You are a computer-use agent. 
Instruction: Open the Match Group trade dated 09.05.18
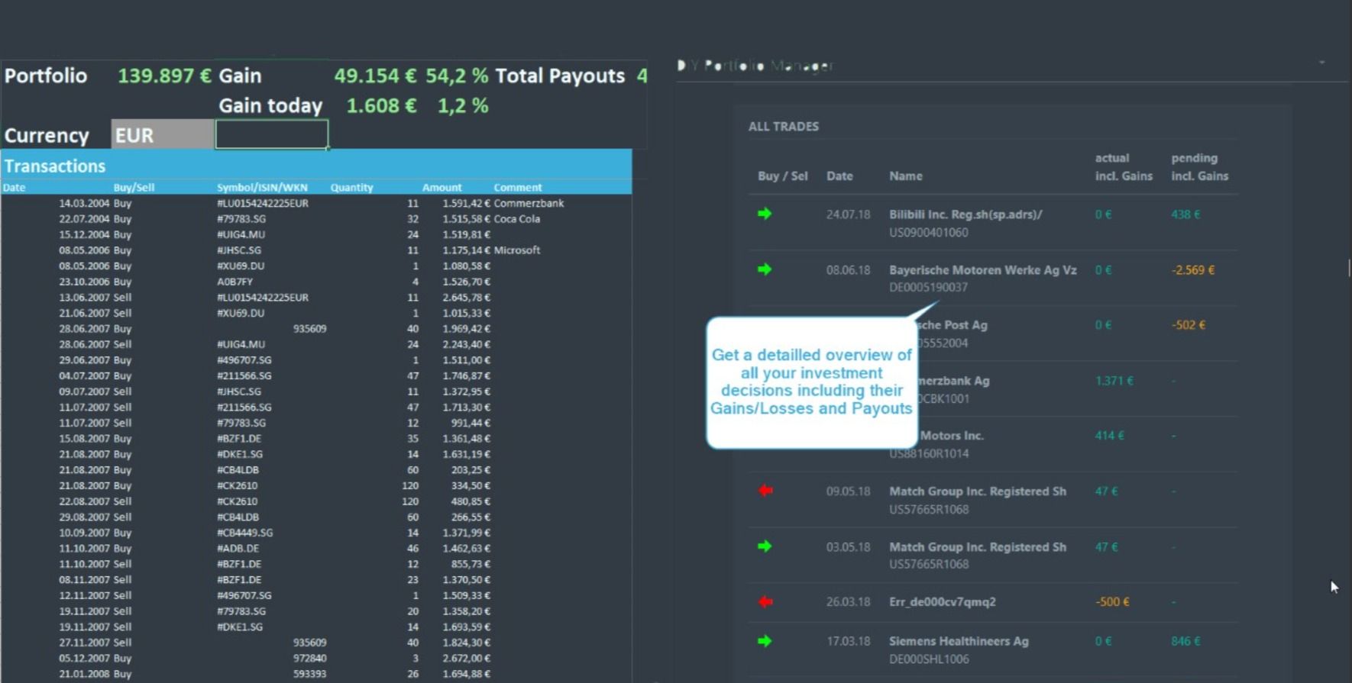click(978, 491)
